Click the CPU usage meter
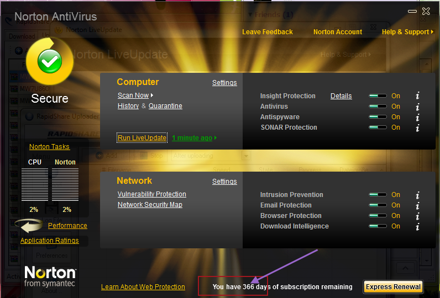Viewport: 440px width, 298px height. [x=35, y=184]
